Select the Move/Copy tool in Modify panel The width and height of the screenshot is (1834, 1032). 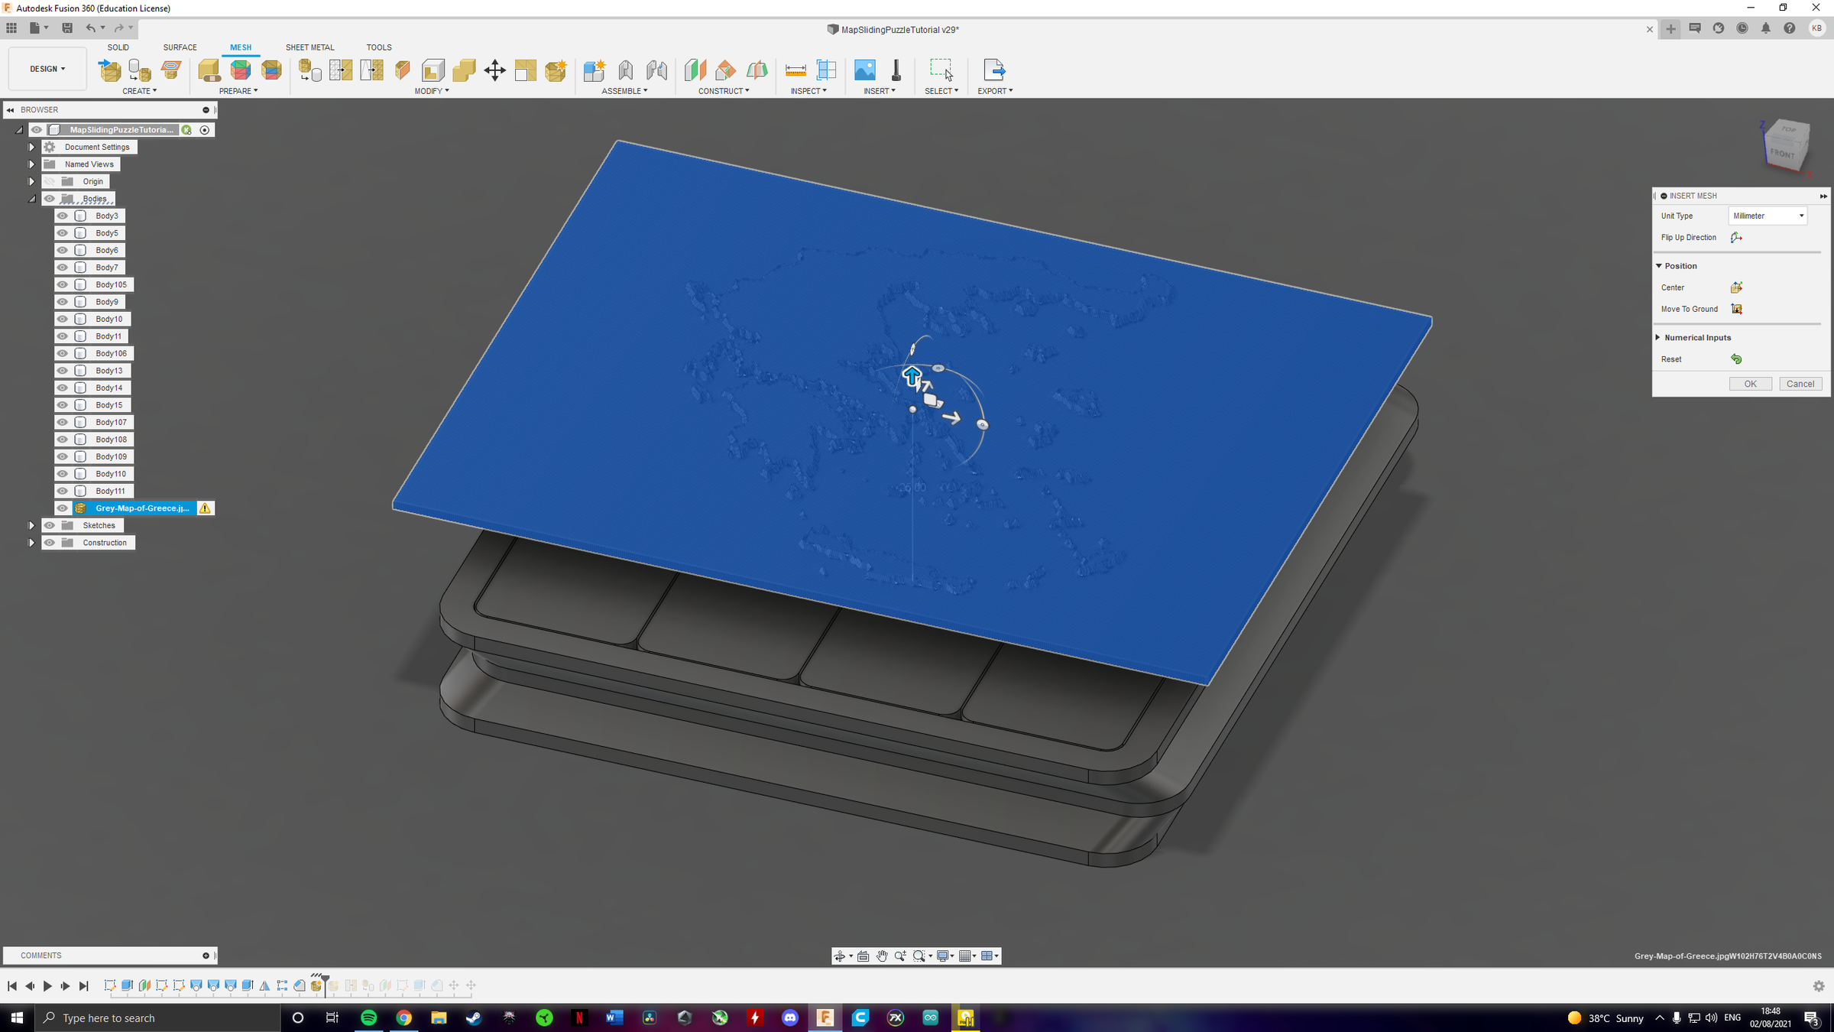pos(494,71)
